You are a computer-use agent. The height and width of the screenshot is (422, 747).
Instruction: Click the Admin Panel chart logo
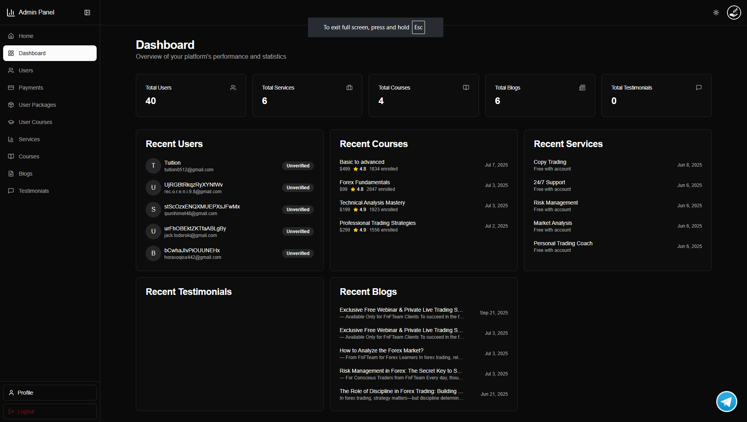click(11, 13)
